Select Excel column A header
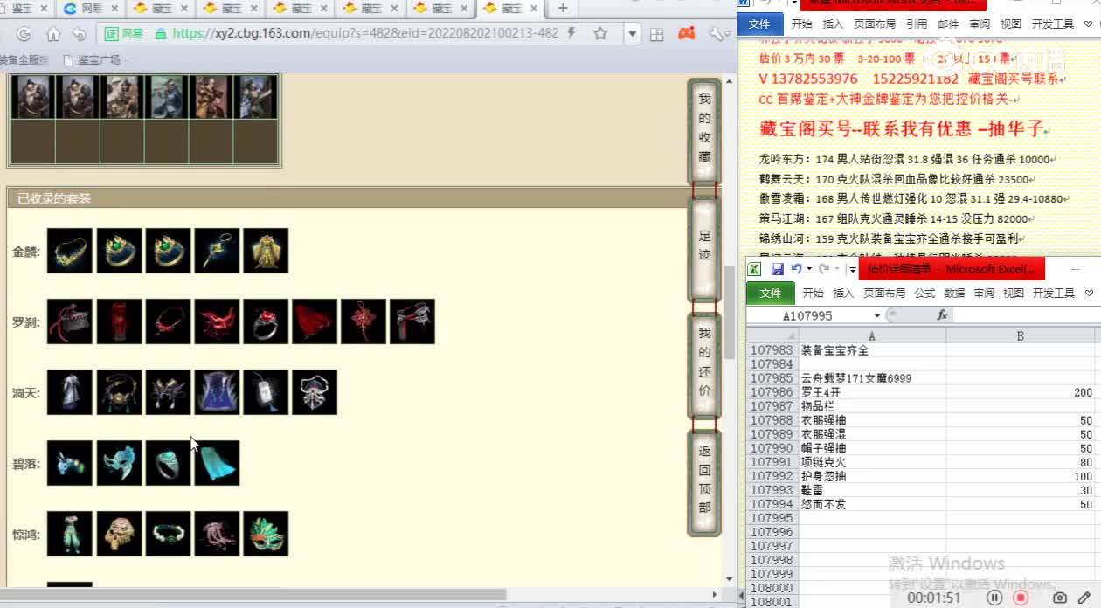This screenshot has height=608, width=1101. (x=872, y=335)
